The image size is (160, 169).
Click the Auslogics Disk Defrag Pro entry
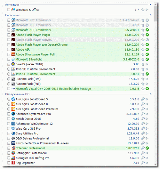[32, 158]
